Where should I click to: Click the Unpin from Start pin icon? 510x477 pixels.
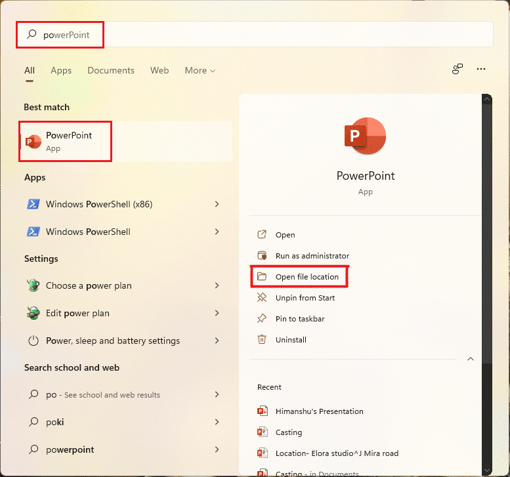coord(262,297)
